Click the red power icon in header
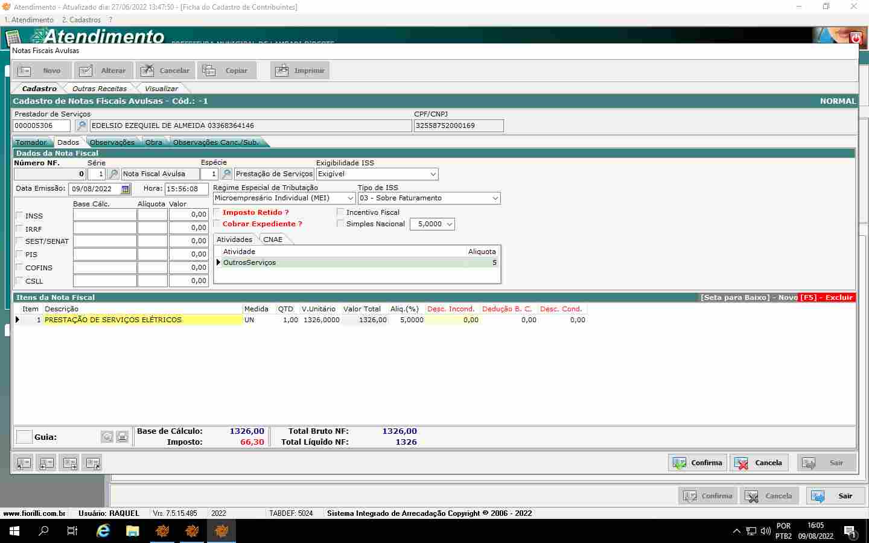The image size is (869, 543). (x=856, y=38)
